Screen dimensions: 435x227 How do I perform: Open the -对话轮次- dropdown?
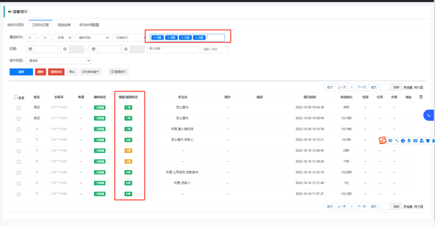click(129, 38)
